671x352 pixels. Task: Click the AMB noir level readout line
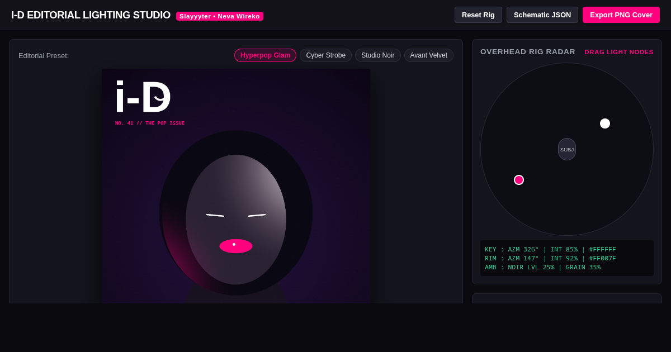pyautogui.click(x=542, y=268)
